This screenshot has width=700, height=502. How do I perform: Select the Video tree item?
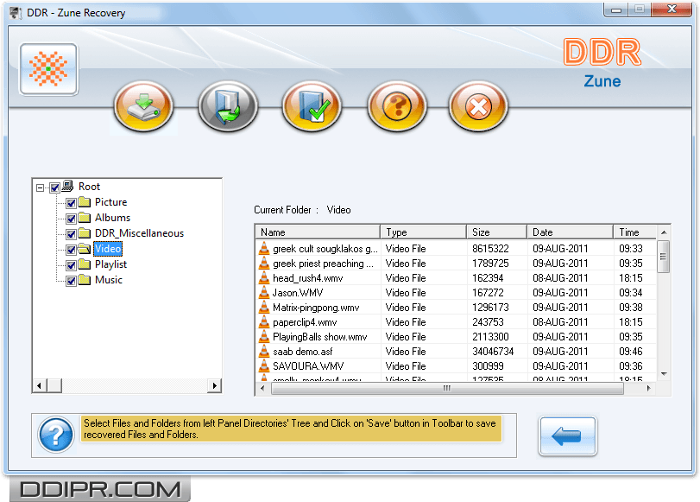tap(108, 249)
